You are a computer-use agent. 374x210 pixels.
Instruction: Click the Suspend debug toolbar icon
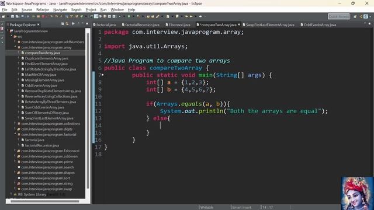39,16
